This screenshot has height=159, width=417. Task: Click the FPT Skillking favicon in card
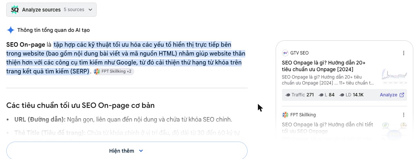(x=285, y=115)
